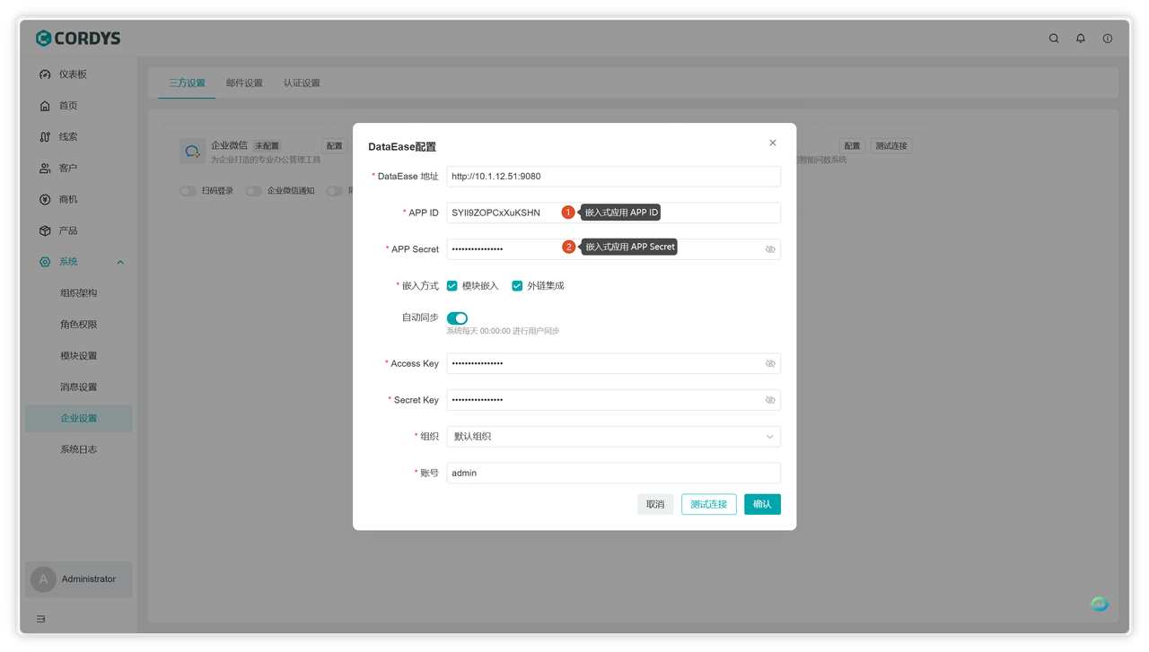Image resolution: width=1149 pixels, height=652 pixels.
Task: Focus the APP Secret field
Action: (614, 249)
